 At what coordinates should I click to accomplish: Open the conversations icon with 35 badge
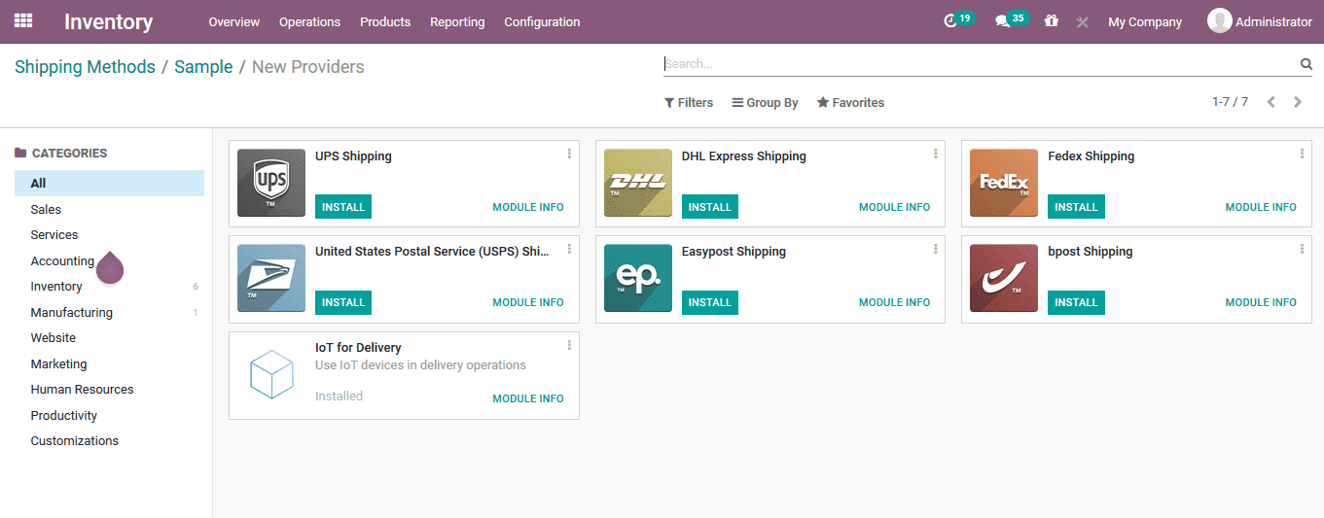[x=1011, y=20]
